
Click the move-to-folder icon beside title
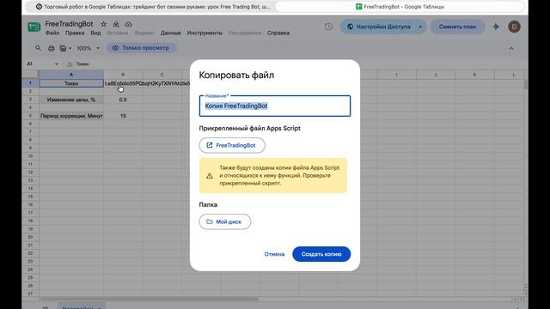tap(116, 24)
